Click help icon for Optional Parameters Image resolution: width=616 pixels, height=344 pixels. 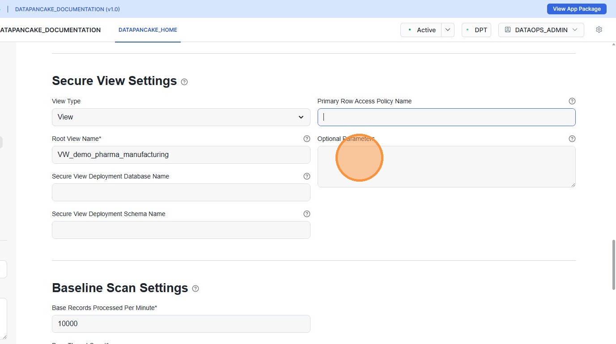(572, 139)
